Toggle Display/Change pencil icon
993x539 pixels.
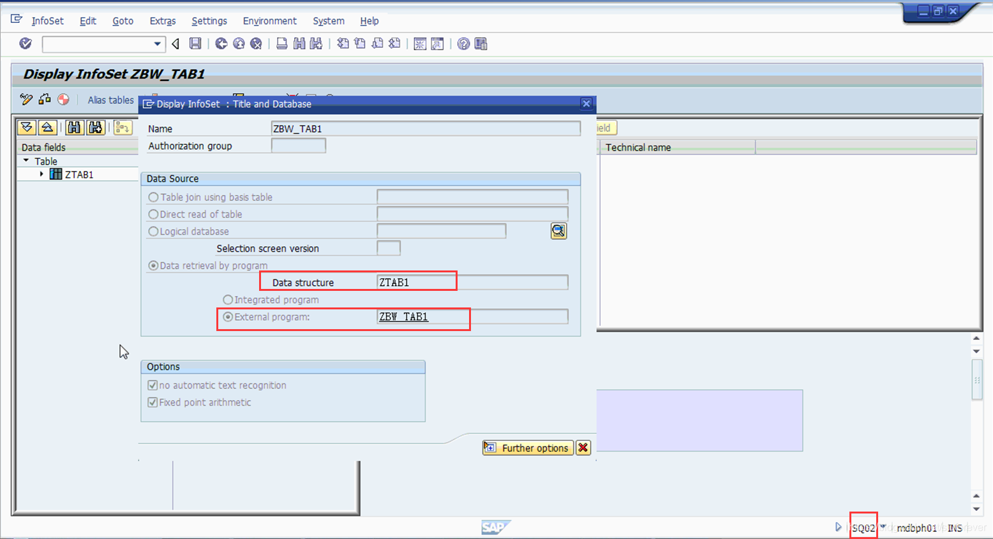click(x=26, y=99)
